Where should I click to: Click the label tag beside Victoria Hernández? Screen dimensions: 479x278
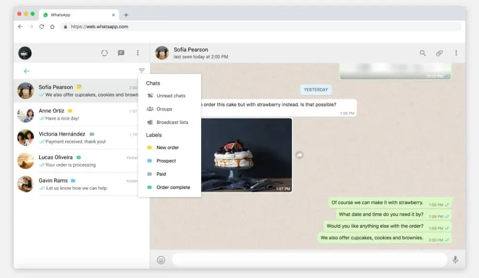coord(92,134)
